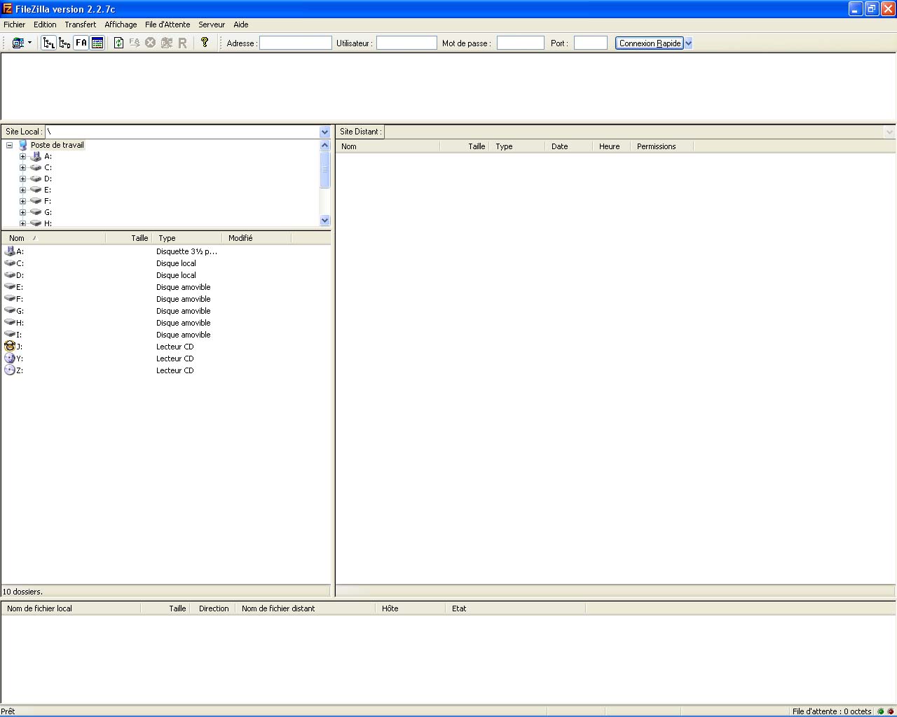Open the Transfert menu
Image resolution: width=897 pixels, height=717 pixels.
click(x=80, y=25)
